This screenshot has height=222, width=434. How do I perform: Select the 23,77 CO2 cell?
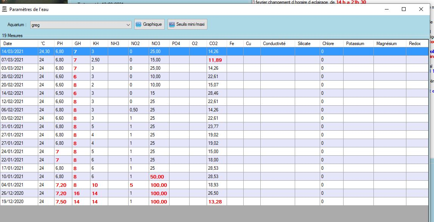coord(217,127)
